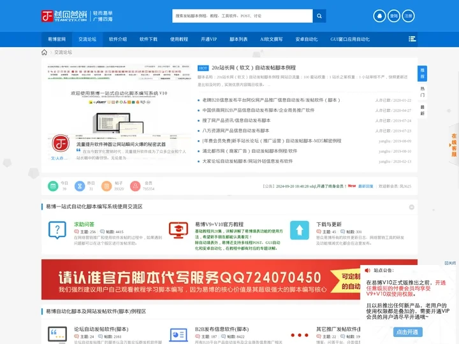The width and height of the screenshot is (459, 344).
Task: Switch to the 热门 side tab
Action: [x=422, y=92]
